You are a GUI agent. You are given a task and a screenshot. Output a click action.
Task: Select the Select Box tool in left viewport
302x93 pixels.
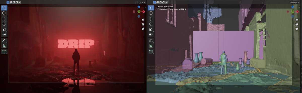(x=4, y=8)
